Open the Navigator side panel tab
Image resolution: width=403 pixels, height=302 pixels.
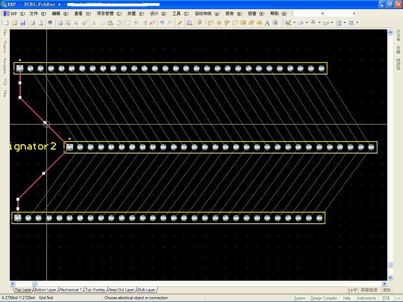(x=5, y=66)
